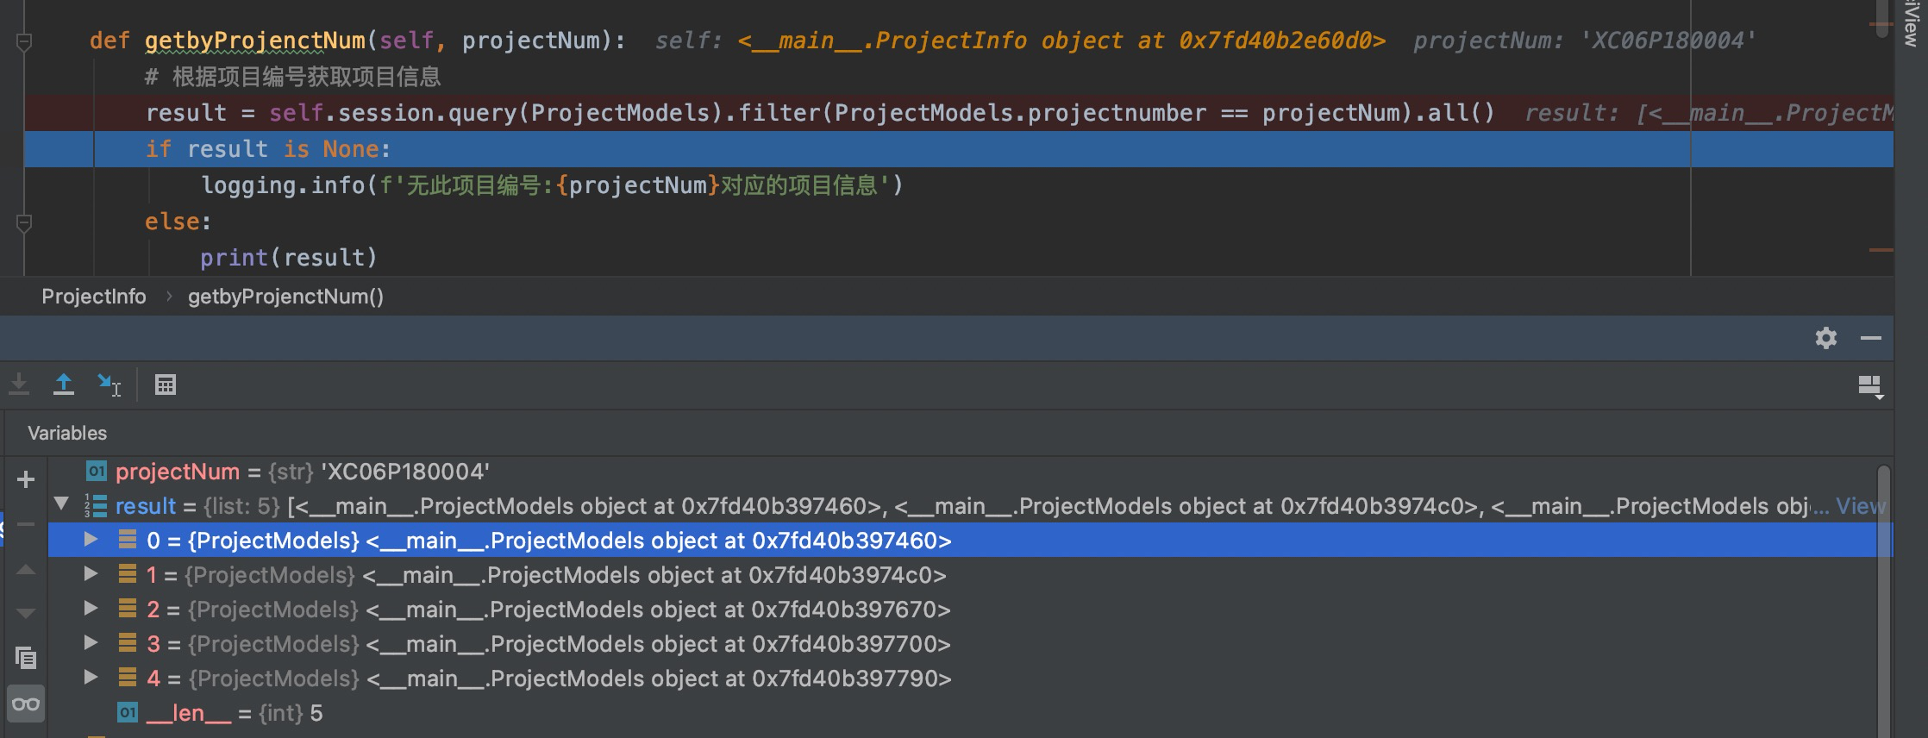The width and height of the screenshot is (1928, 738).
Task: Expand item 0 of the result list
Action: 91,540
